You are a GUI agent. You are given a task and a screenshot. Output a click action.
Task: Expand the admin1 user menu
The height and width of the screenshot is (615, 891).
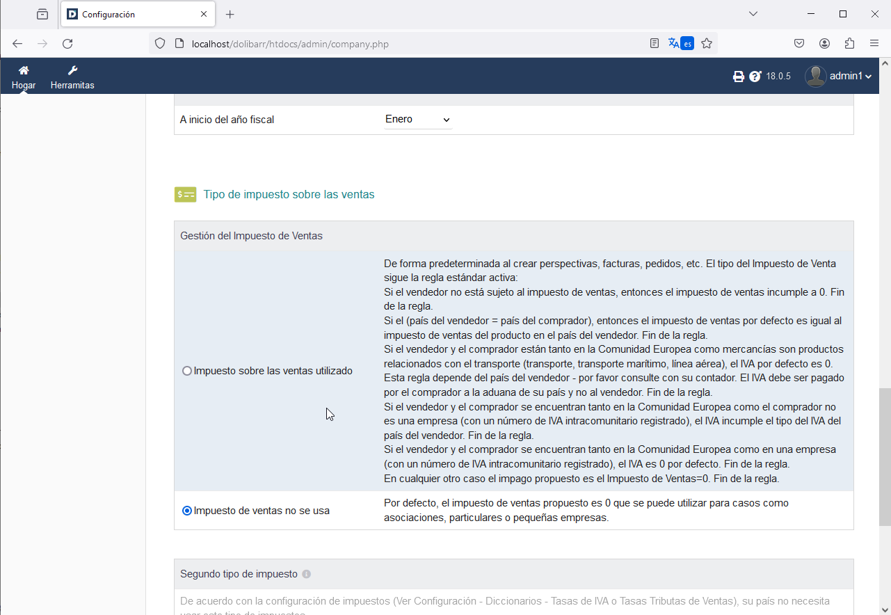point(839,77)
